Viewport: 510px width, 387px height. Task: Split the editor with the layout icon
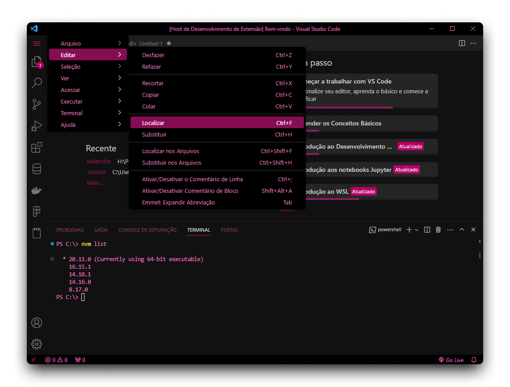tap(462, 43)
